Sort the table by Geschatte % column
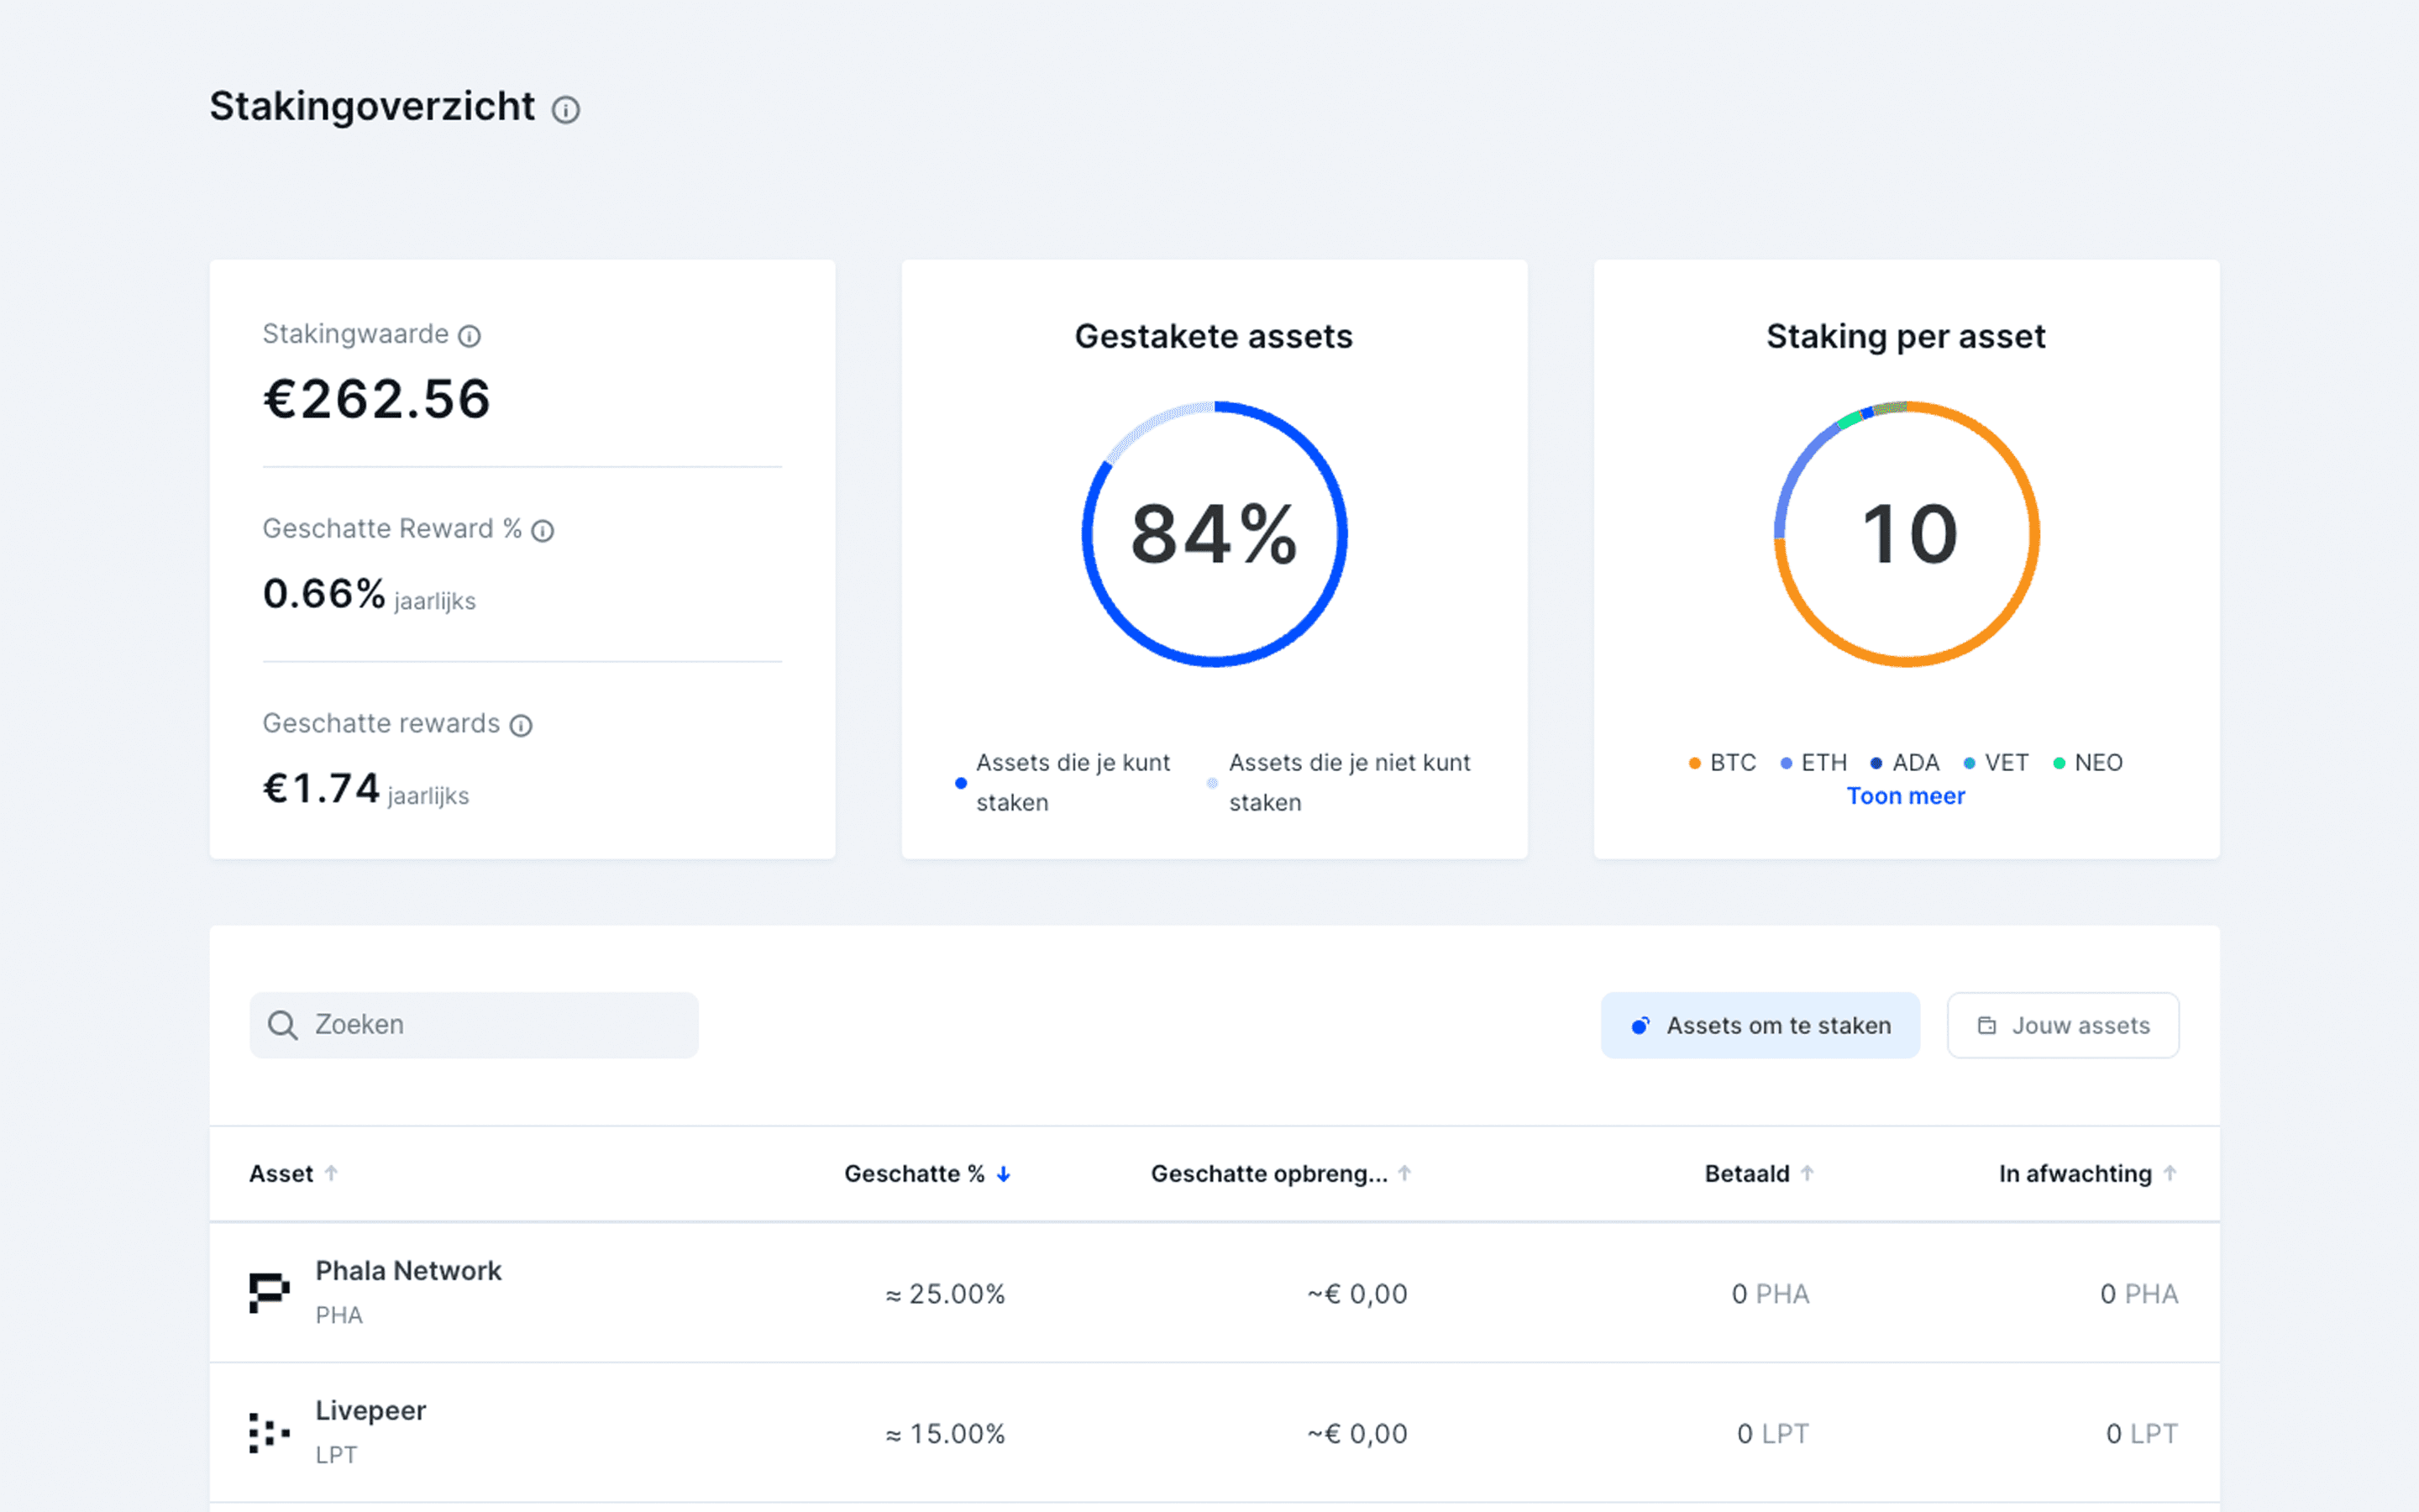This screenshot has height=1512, width=2419. [927, 1174]
